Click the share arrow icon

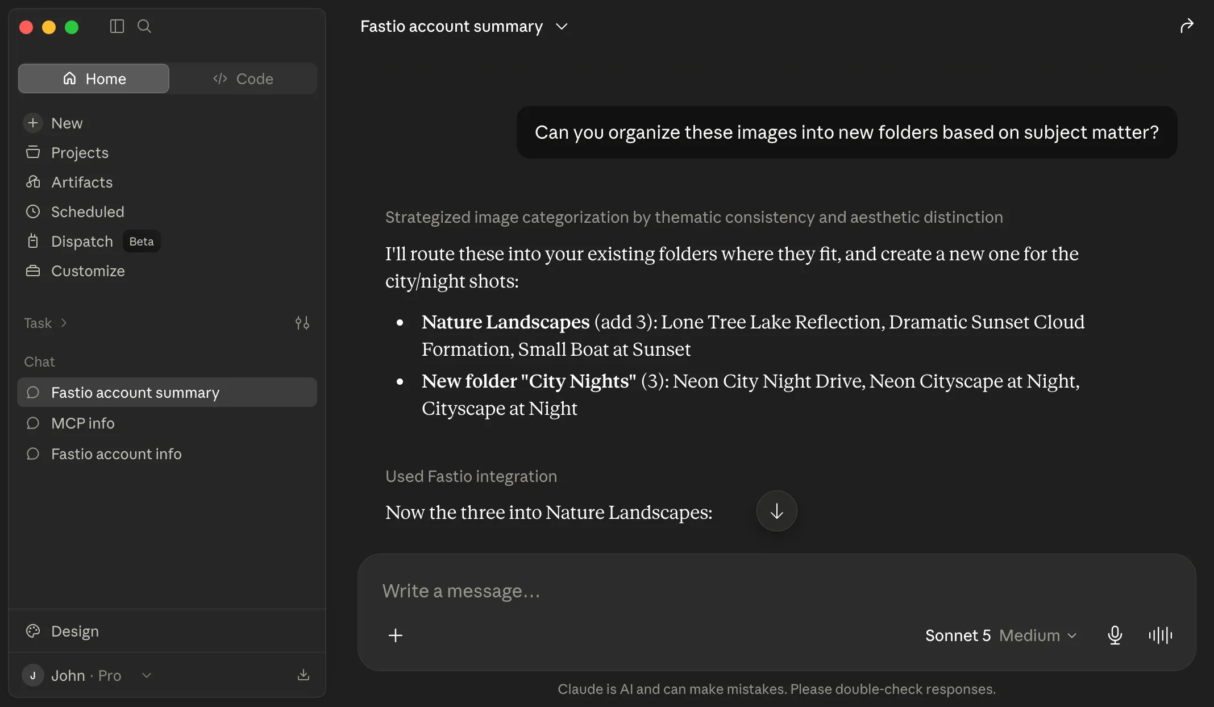tap(1187, 26)
